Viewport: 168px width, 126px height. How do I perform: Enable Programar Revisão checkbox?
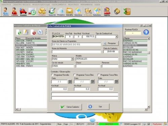click(52, 75)
